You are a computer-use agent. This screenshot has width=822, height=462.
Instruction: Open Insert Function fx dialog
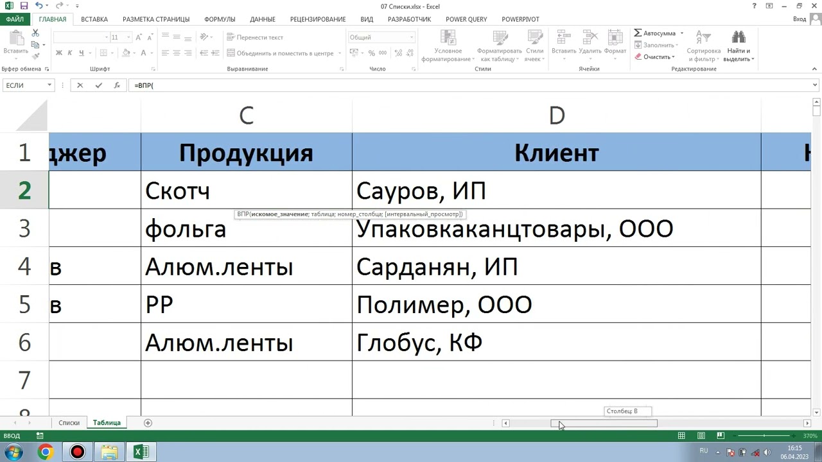117,85
